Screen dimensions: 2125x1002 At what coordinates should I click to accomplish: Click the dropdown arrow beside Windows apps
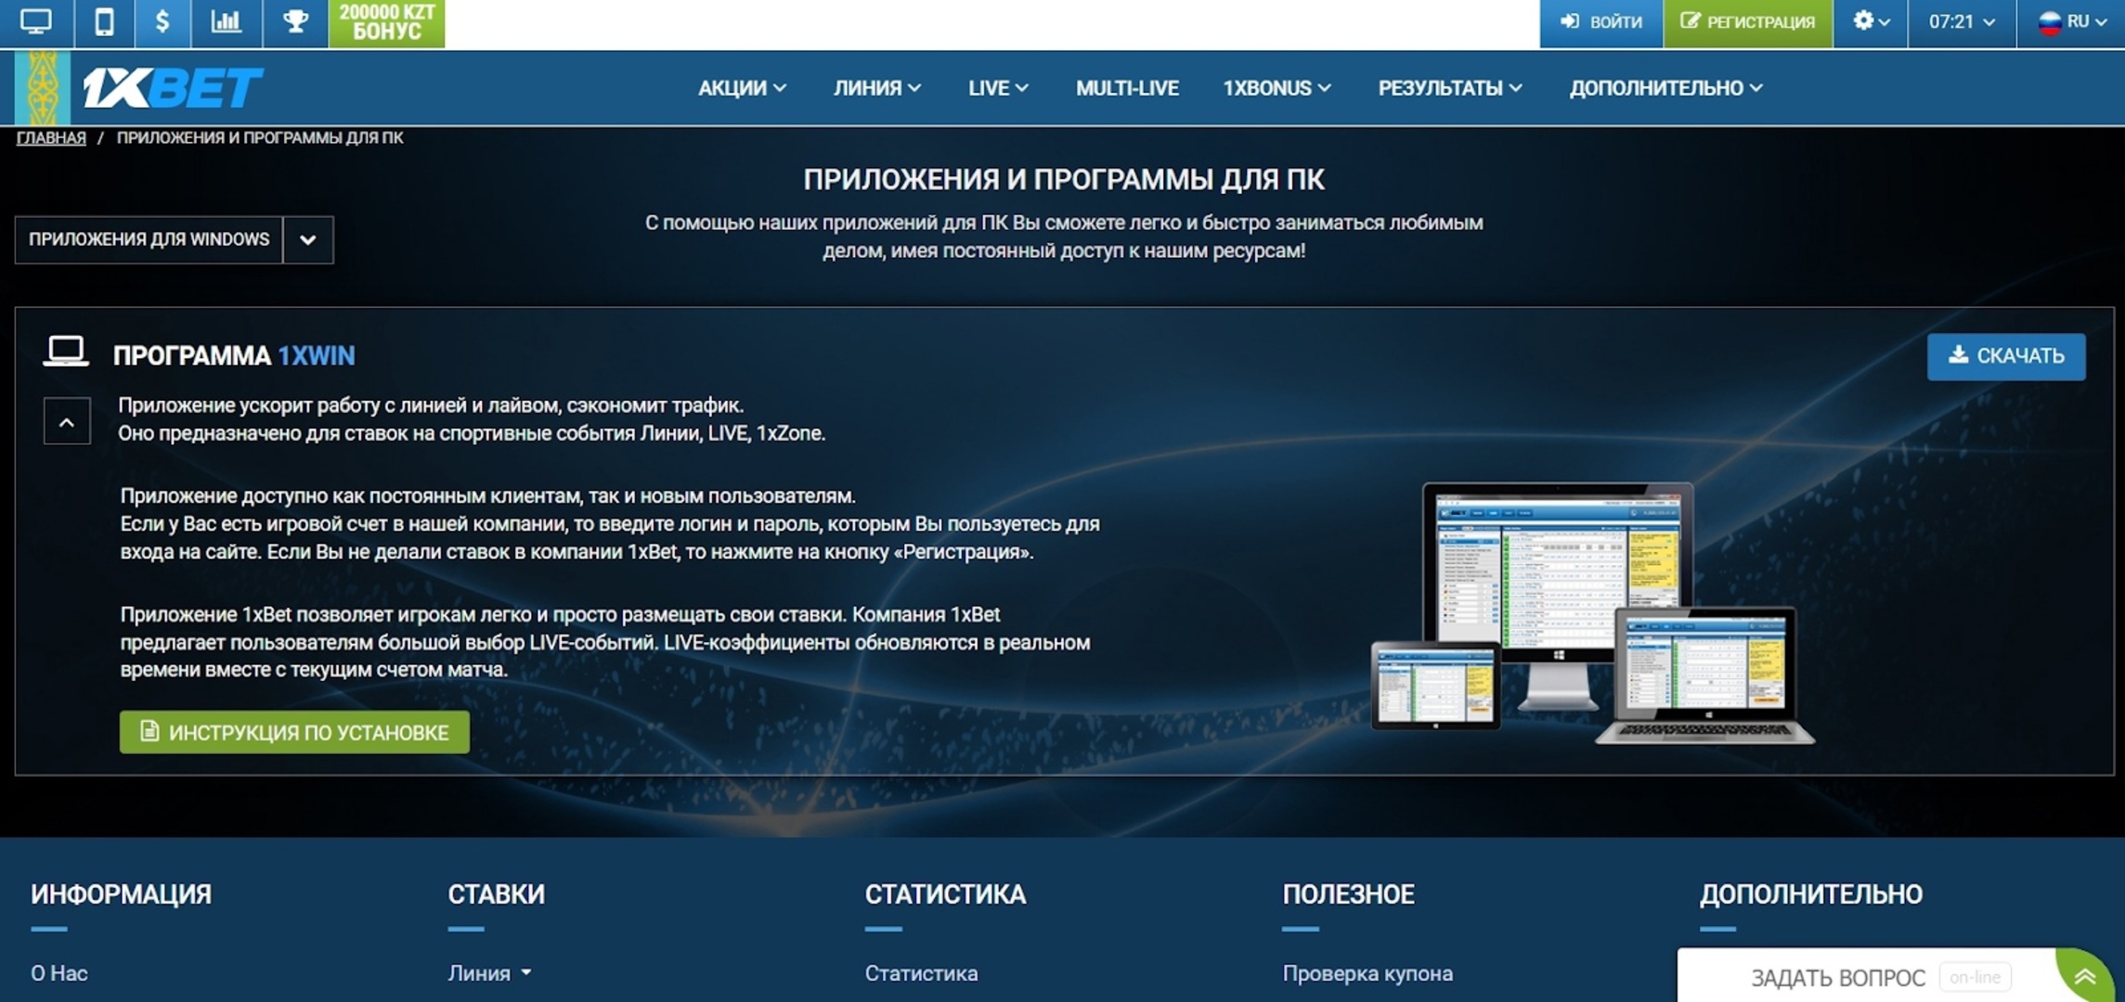[x=308, y=239]
